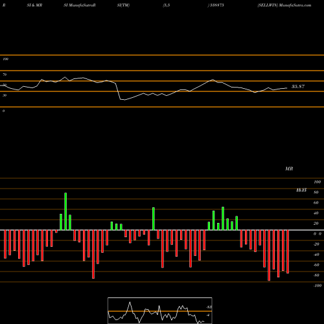Click the '40' label on MR axis

tap(316, 213)
